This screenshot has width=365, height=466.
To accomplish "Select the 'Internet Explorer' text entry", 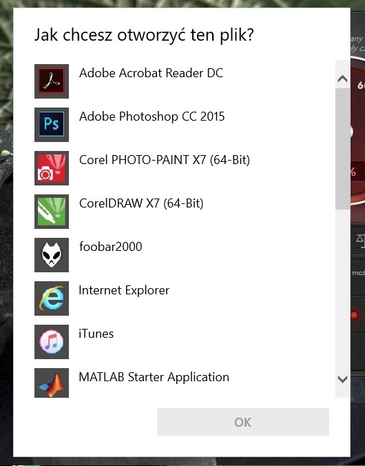I will [124, 290].
